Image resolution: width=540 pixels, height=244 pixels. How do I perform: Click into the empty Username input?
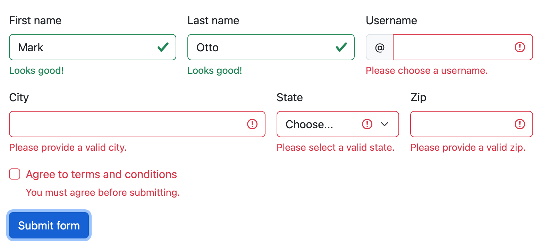click(451, 47)
